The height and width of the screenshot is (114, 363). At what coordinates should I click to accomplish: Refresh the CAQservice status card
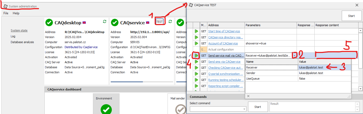tap(170, 21)
